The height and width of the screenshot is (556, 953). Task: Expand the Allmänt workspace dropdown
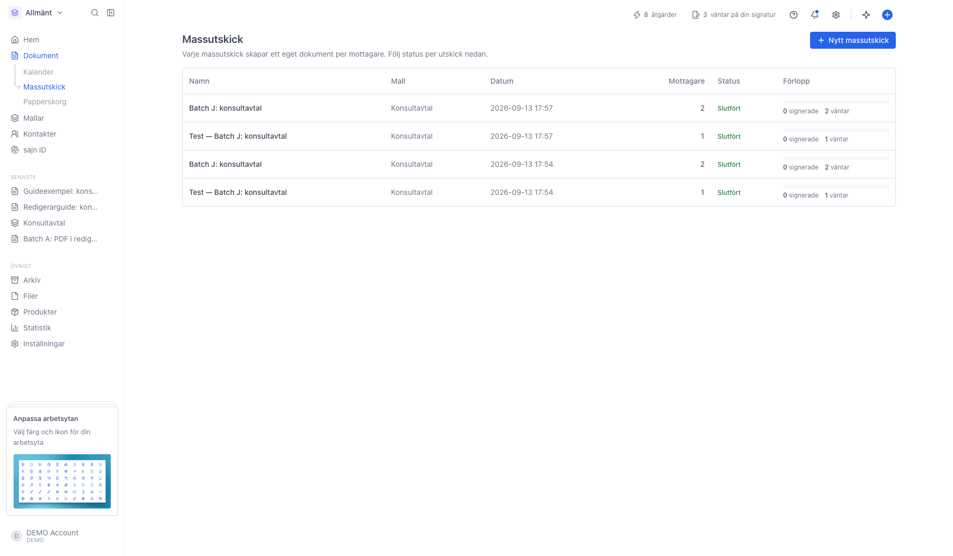tap(37, 13)
